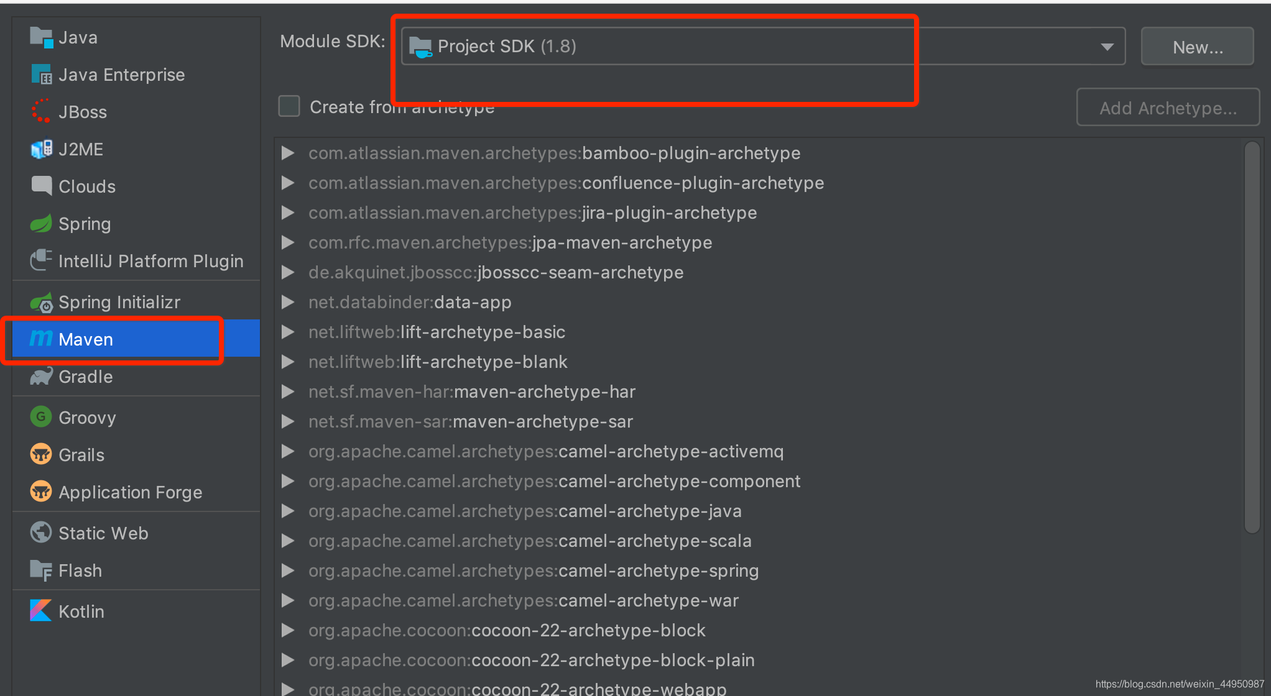This screenshot has height=696, width=1271.
Task: Open the Module SDK dropdown arrow
Action: [x=1107, y=47]
